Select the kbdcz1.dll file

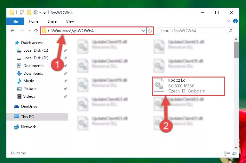[x=189, y=86]
